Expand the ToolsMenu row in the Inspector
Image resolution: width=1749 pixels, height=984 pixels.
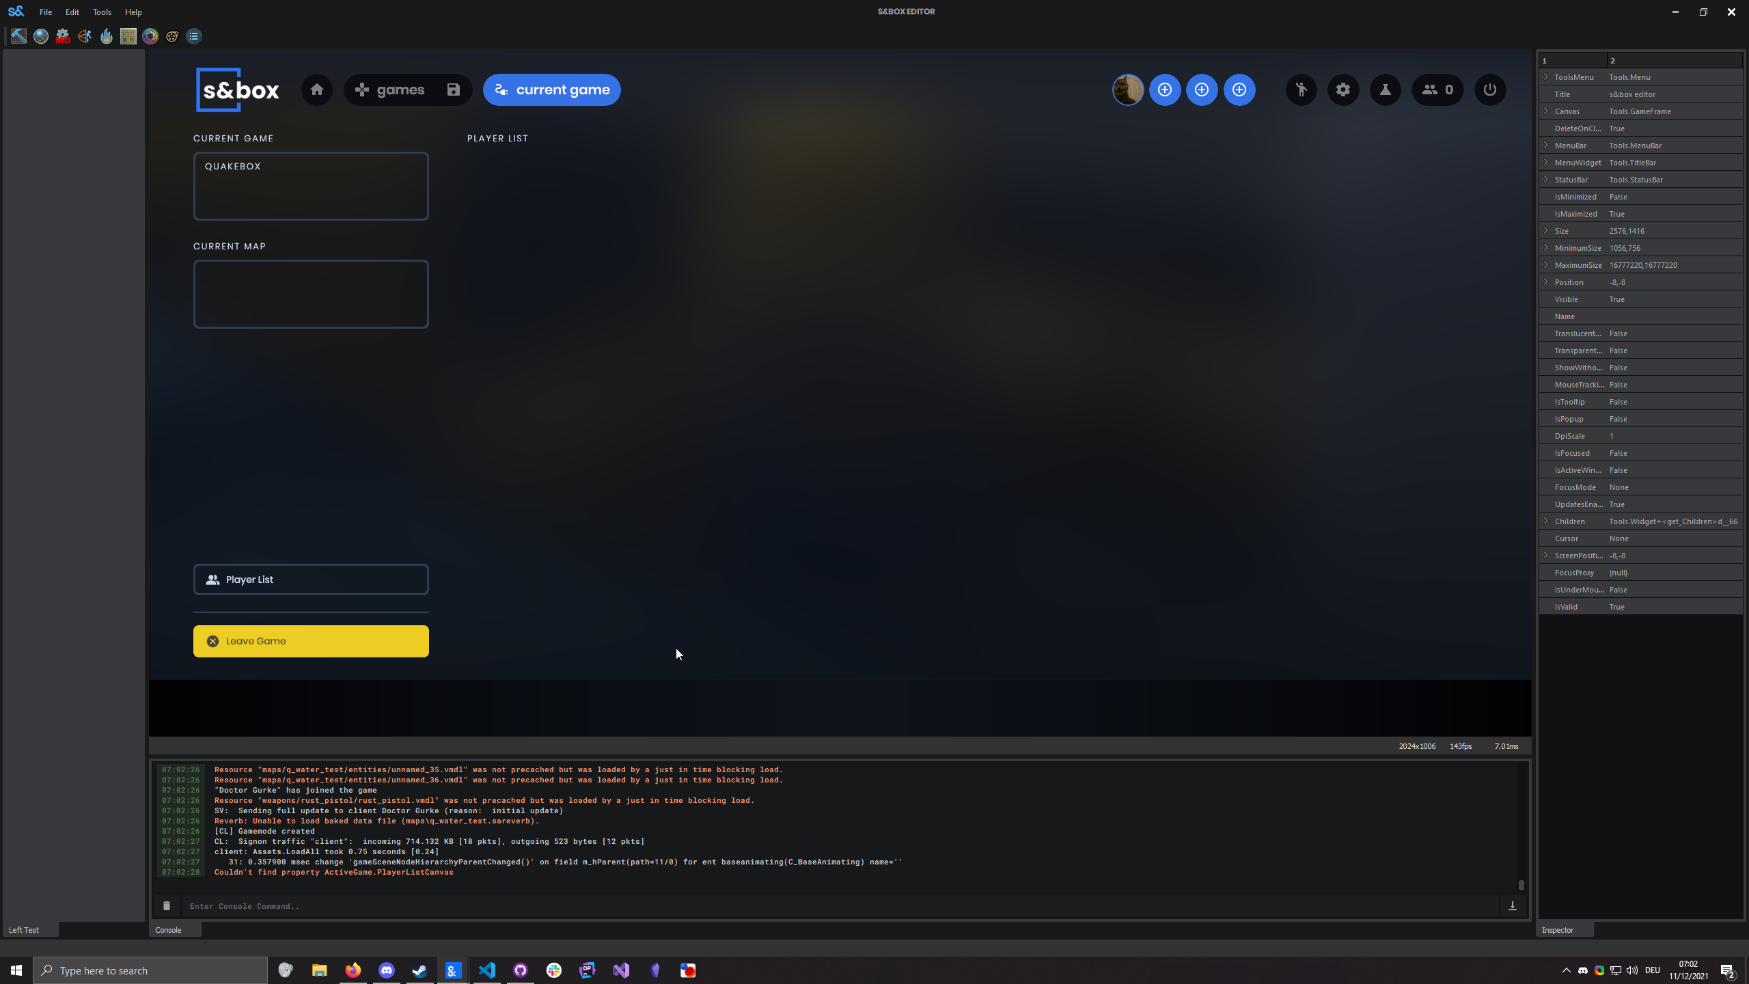point(1546,77)
